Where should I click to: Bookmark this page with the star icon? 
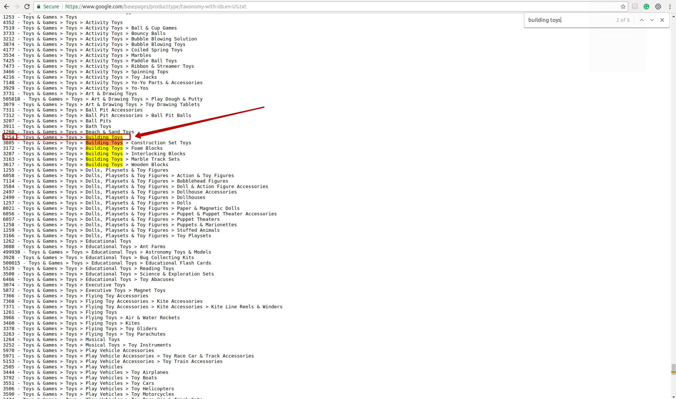pos(623,7)
